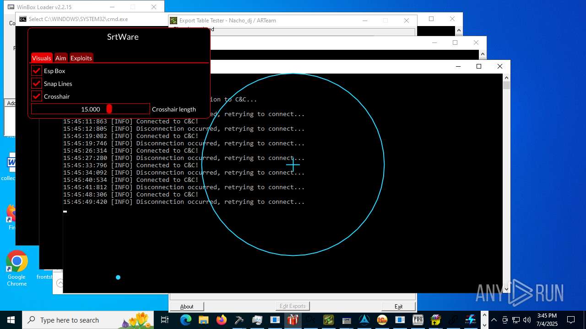Click the Export Table Tester title icon

174,20
